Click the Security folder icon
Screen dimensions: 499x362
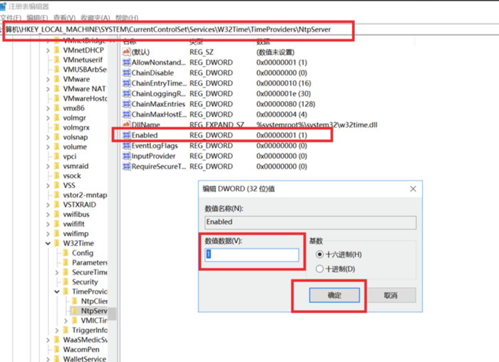[x=66, y=282]
